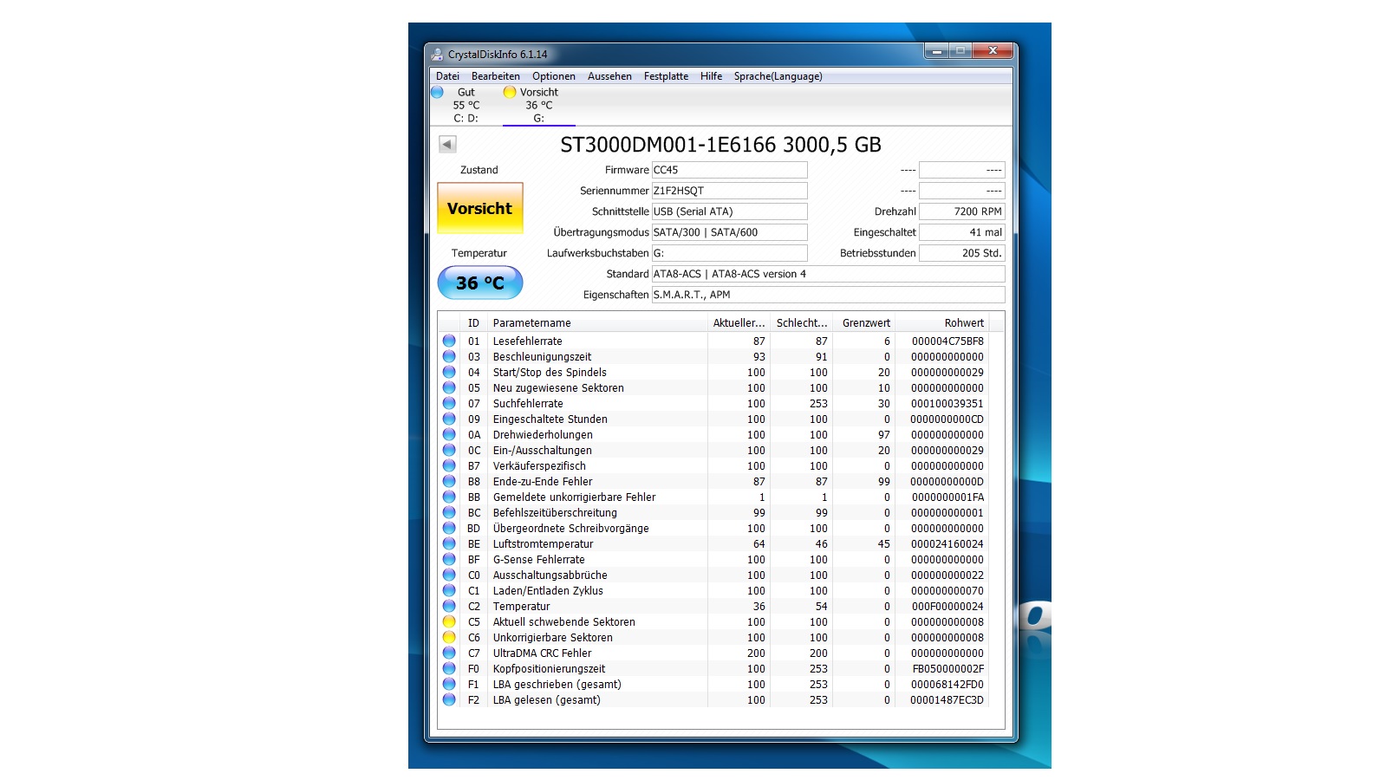Click status orb for UltraDMA CRC Fehler

(449, 653)
